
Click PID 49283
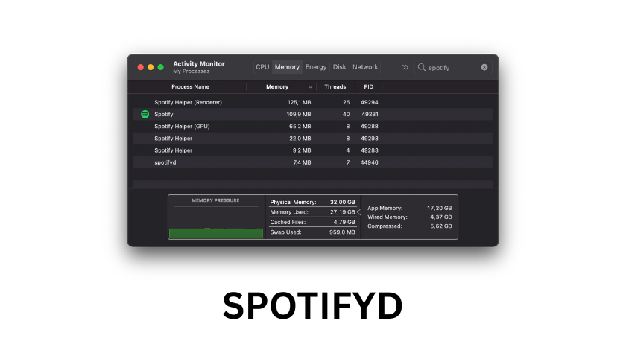370,150
